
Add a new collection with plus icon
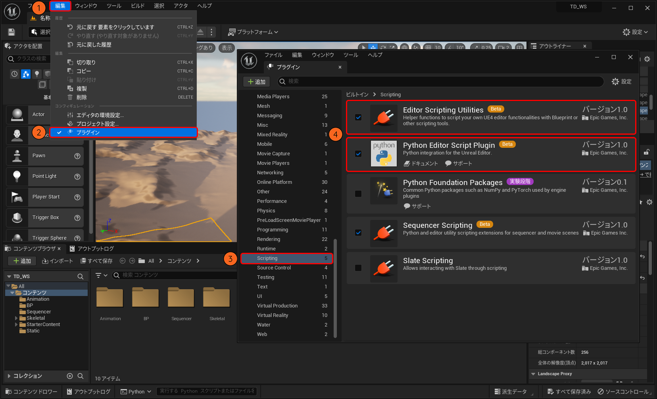(x=70, y=376)
